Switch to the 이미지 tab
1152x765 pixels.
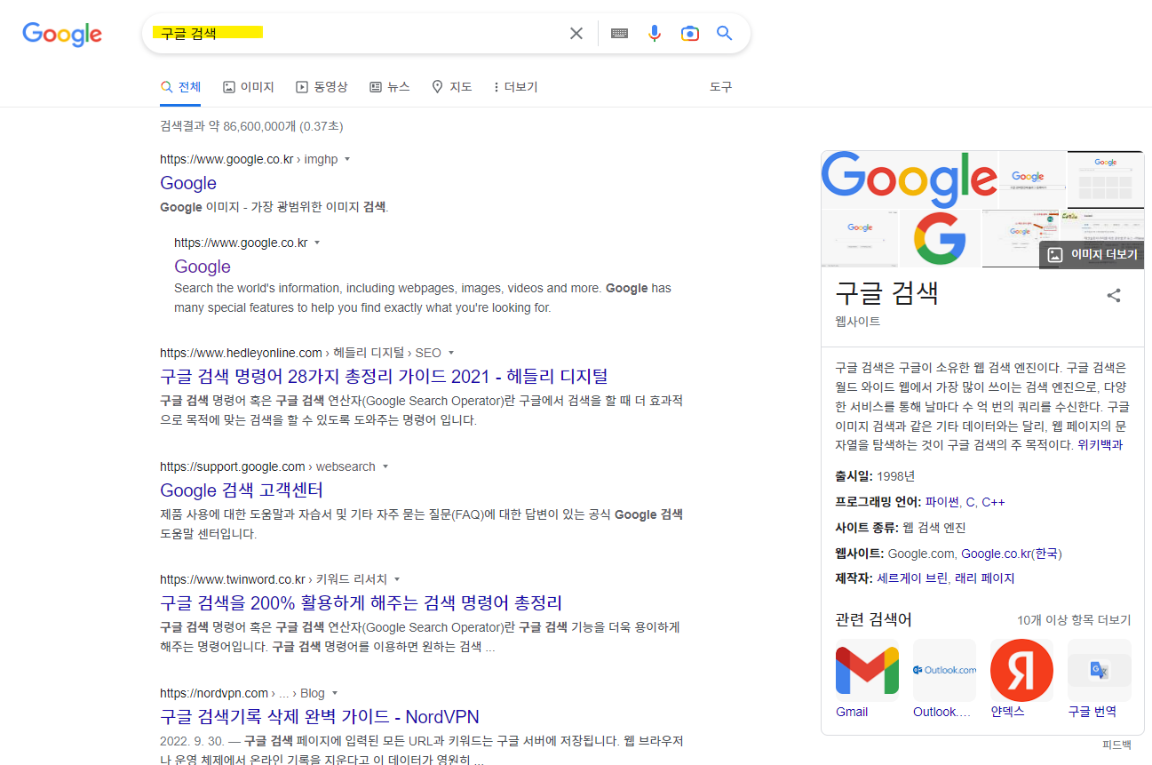248,86
